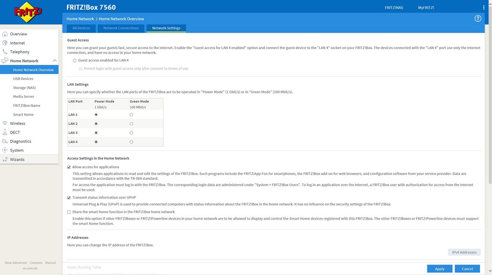Toggle Permit login with guest access consent

tap(80, 69)
